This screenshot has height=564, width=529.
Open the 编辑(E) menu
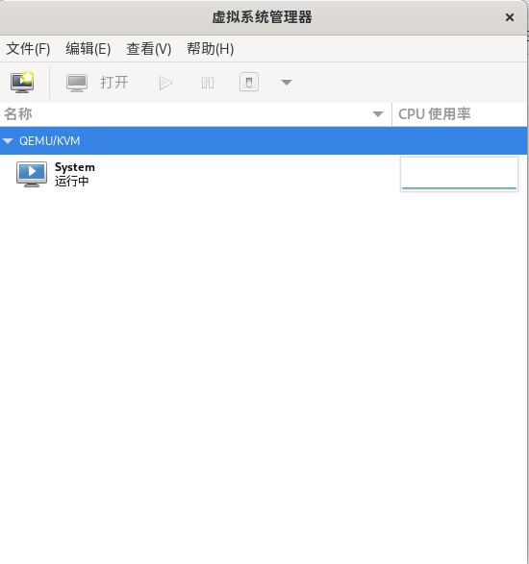(88, 49)
